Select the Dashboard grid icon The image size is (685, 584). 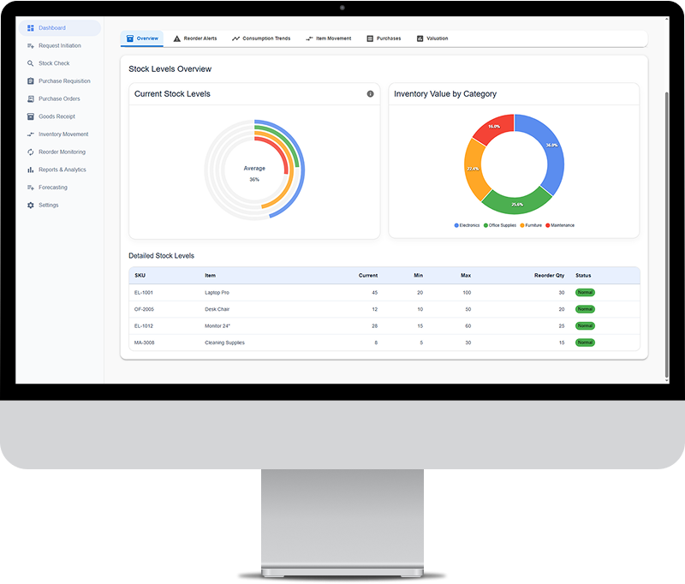coord(30,27)
